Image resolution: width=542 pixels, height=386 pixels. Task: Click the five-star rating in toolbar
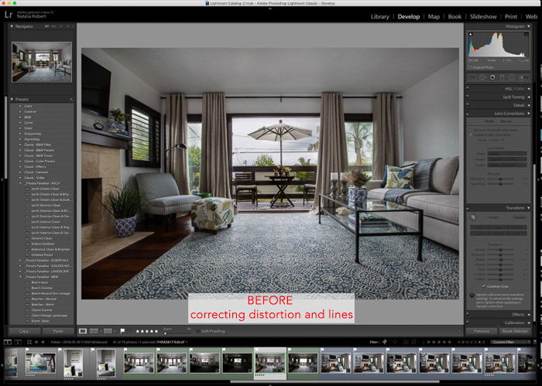pos(147,331)
